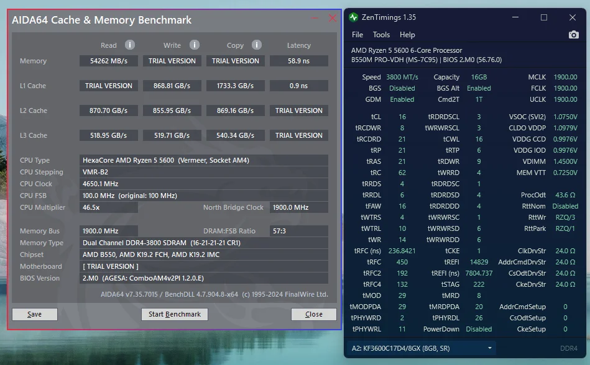
Task: Close the AIDA64 window with red X
Action: point(333,19)
